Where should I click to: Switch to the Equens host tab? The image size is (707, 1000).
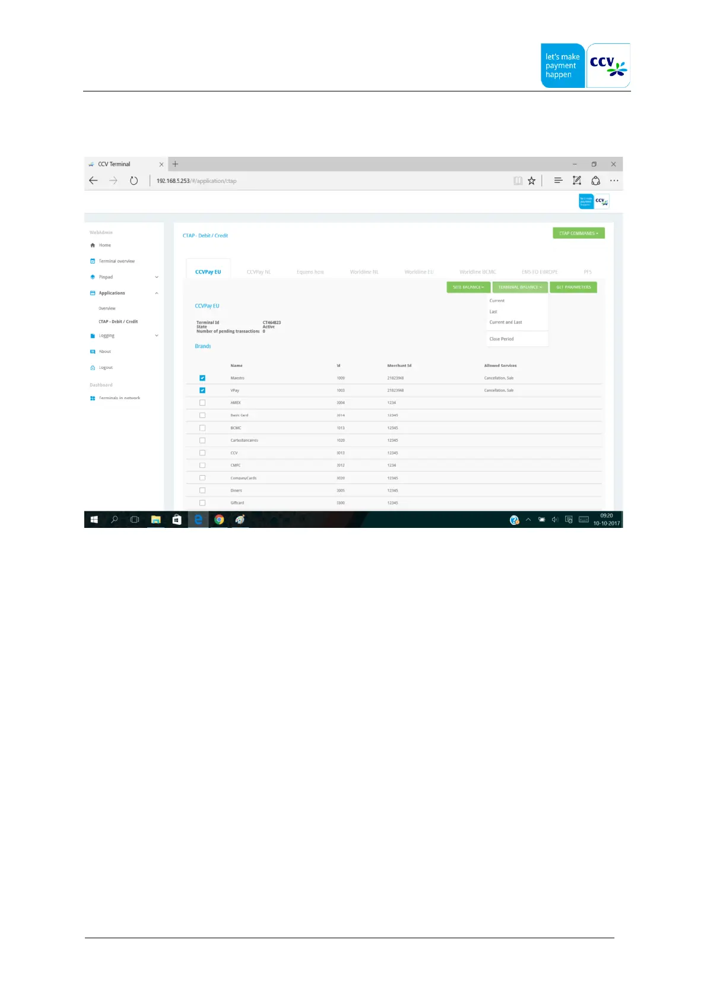[310, 272]
